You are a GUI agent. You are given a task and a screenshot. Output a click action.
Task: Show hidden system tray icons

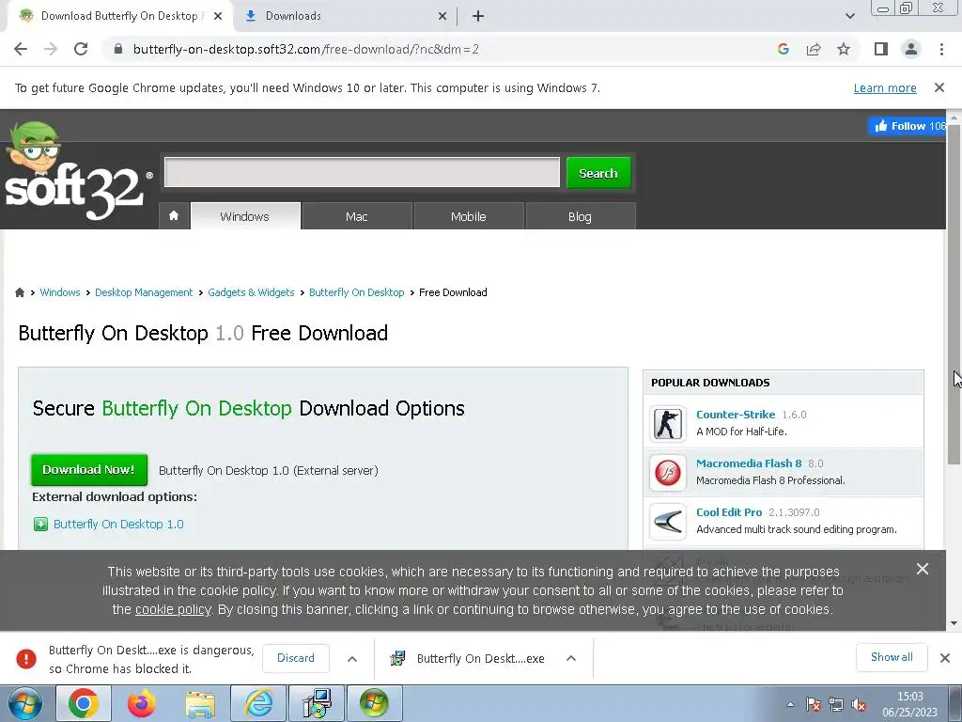pyautogui.click(x=790, y=704)
